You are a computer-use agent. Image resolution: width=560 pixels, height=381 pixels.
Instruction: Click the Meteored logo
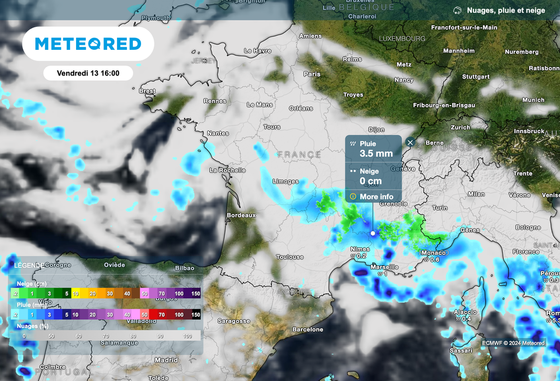point(88,44)
